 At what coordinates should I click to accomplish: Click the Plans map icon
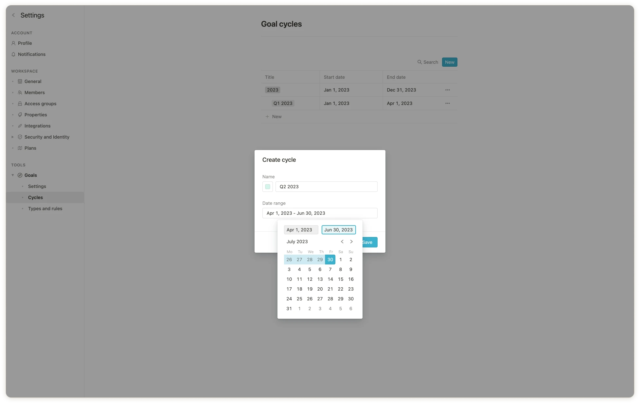point(20,148)
